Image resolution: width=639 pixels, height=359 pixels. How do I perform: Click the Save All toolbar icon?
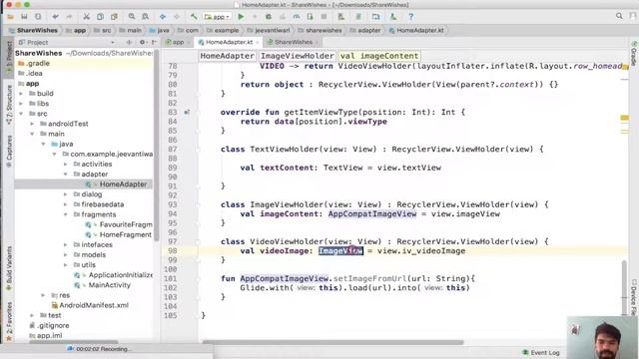coord(24,17)
